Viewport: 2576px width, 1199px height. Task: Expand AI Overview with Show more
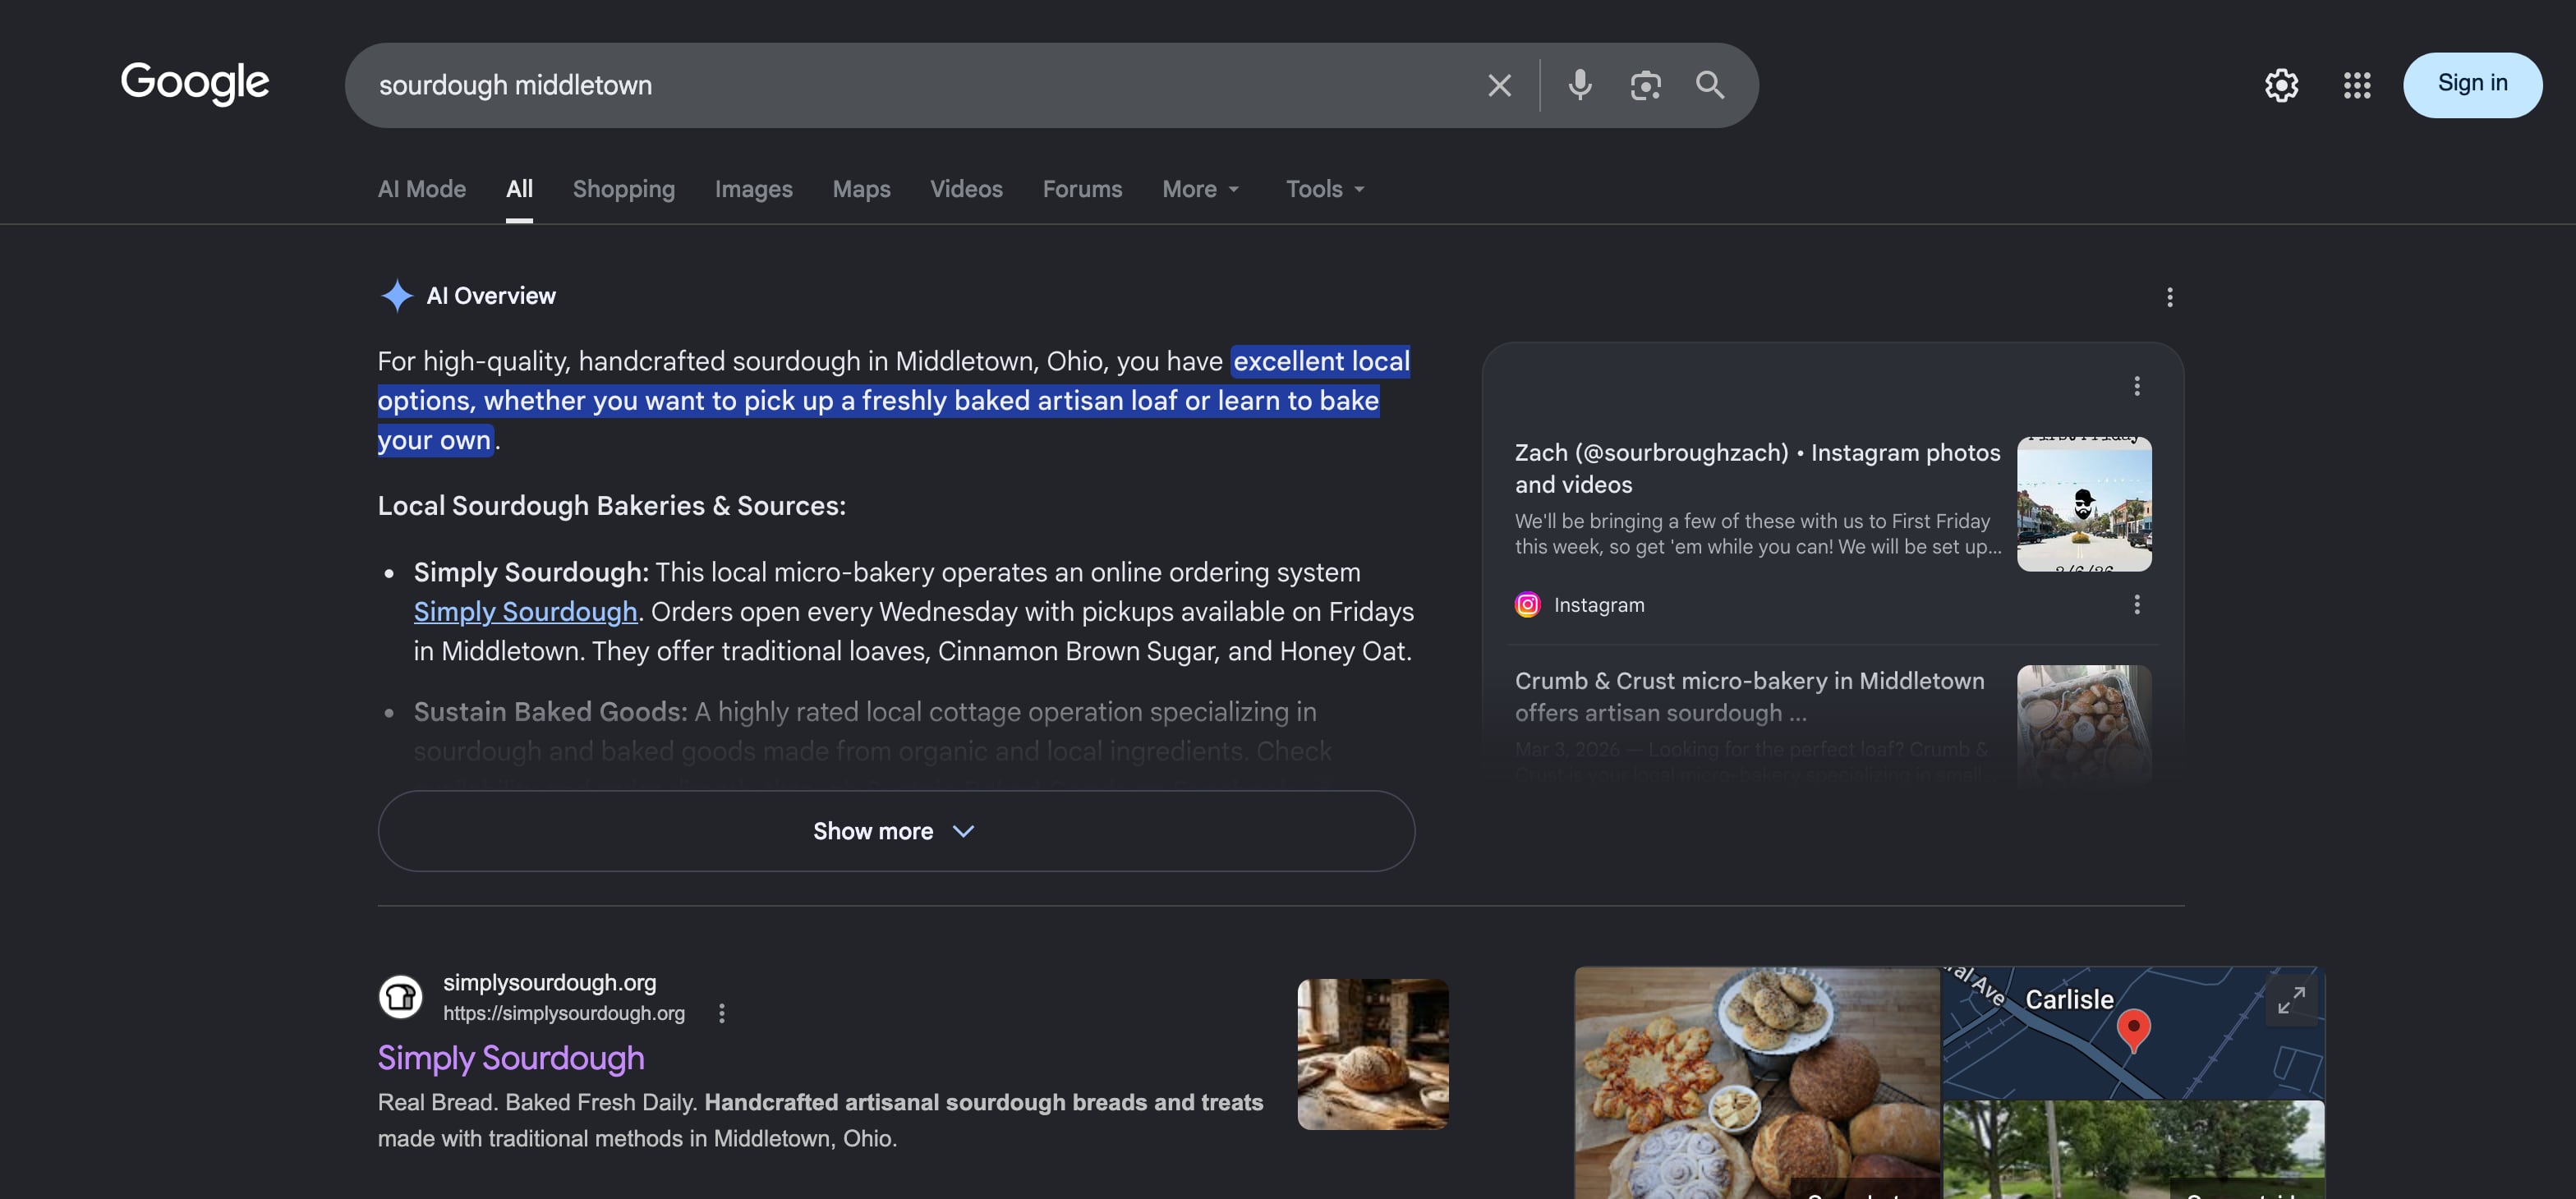pos(896,831)
